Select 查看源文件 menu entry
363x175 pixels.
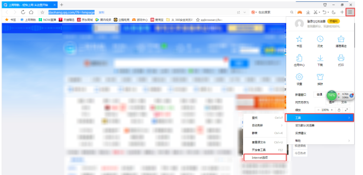click(x=265, y=142)
